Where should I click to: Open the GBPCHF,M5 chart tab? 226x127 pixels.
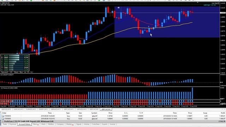[94, 109]
